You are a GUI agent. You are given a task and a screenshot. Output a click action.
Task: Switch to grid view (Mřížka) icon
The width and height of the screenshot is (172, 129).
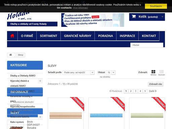click(153, 72)
